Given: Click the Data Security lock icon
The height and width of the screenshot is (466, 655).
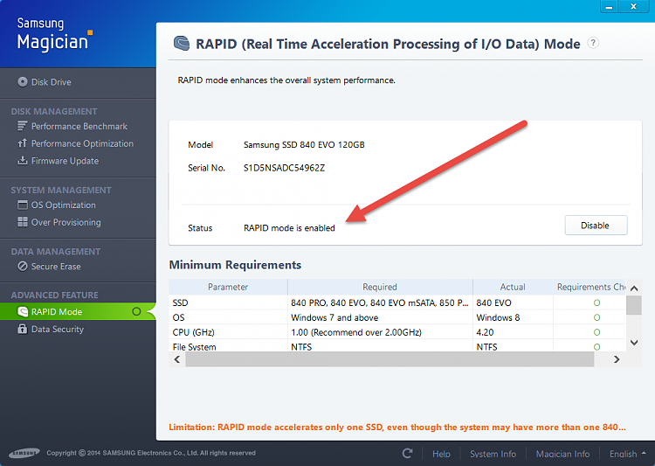Looking at the screenshot, I should tap(22, 329).
